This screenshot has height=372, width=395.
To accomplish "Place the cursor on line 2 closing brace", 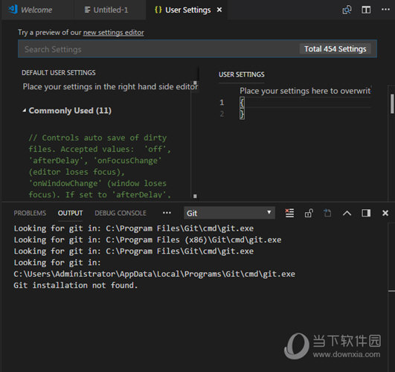I will point(242,114).
